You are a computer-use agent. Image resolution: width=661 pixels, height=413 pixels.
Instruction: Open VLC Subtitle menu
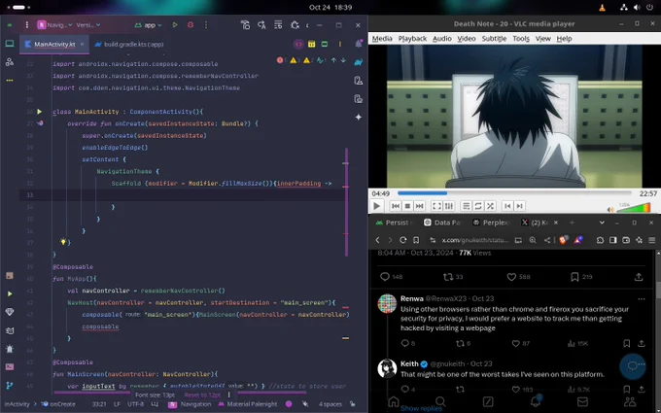pos(494,39)
